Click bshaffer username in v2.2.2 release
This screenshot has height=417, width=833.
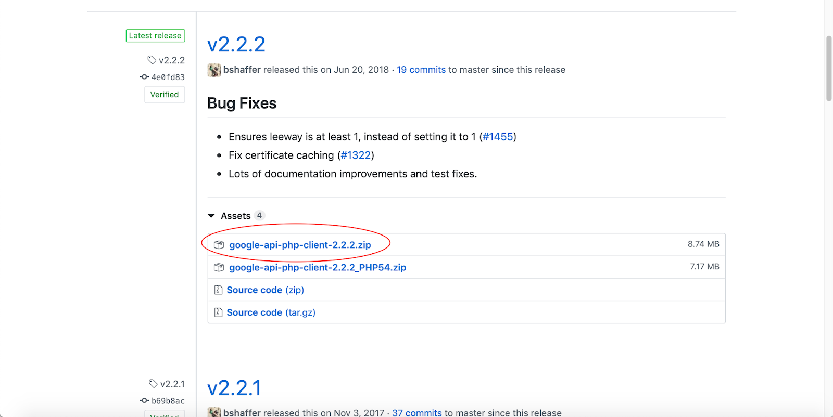click(242, 70)
